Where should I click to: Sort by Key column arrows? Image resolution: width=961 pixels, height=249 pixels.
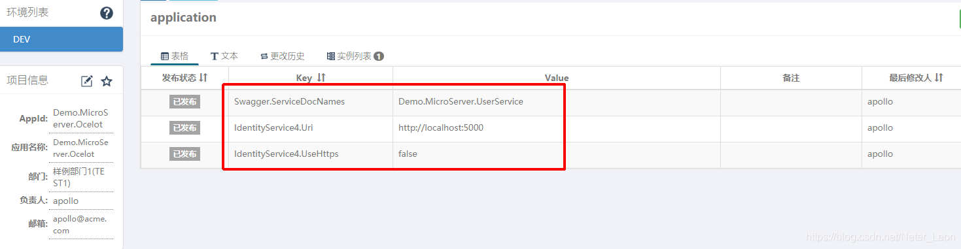point(321,78)
